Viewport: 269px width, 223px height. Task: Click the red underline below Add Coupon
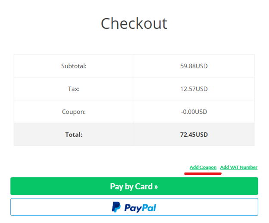pyautogui.click(x=203, y=174)
